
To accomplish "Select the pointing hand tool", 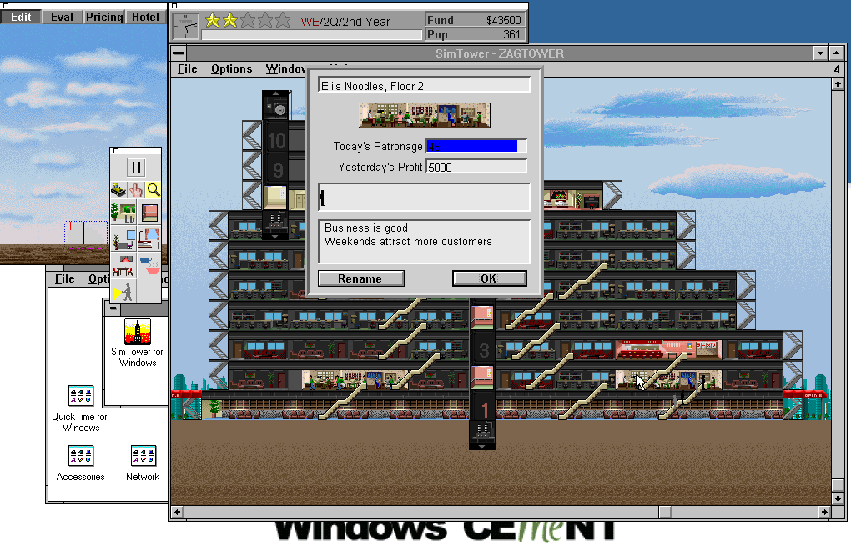I will (x=136, y=189).
